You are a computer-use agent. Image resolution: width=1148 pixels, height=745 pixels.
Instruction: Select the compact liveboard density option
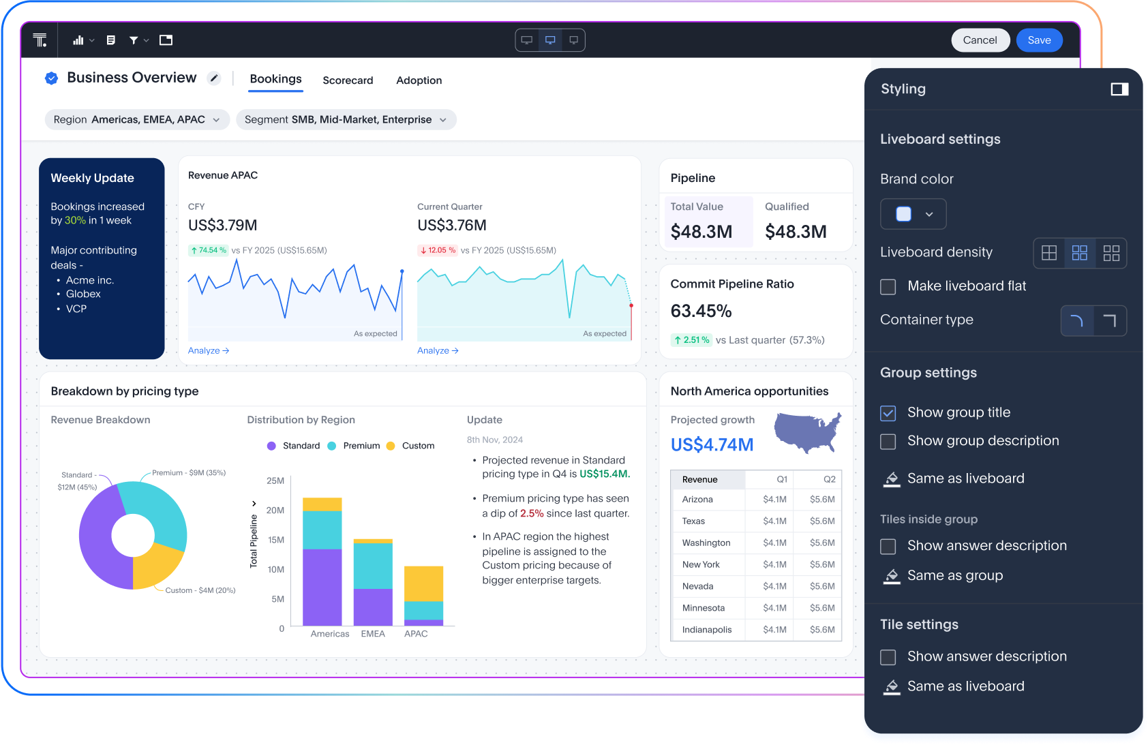(x=1048, y=253)
